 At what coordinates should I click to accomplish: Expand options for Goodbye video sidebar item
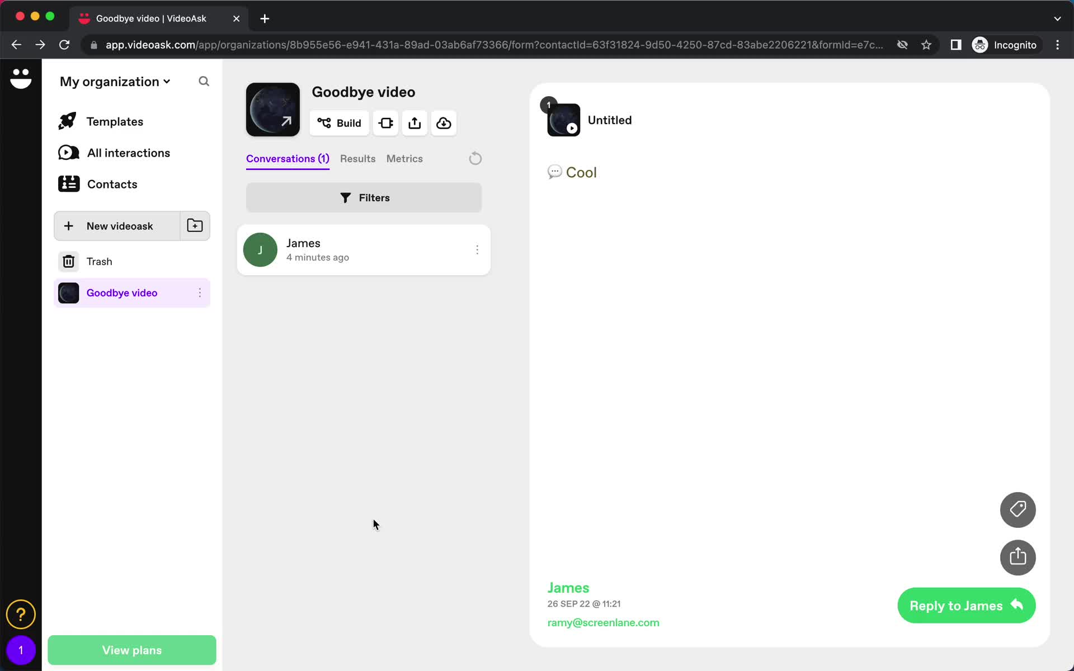(x=200, y=292)
